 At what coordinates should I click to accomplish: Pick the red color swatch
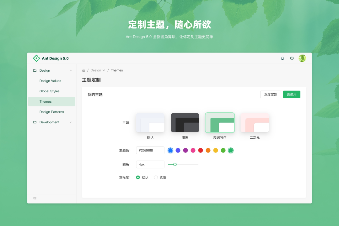[201, 150]
